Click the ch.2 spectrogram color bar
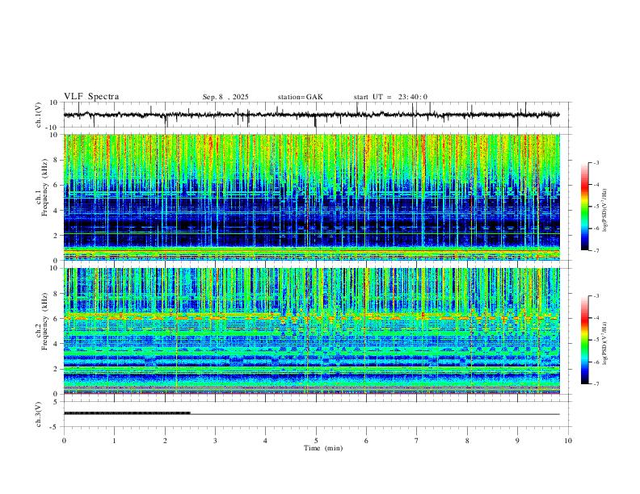Image resolution: width=640 pixels, height=494 pixels. [584, 340]
